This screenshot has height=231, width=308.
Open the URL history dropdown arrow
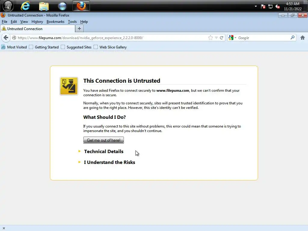point(216,38)
